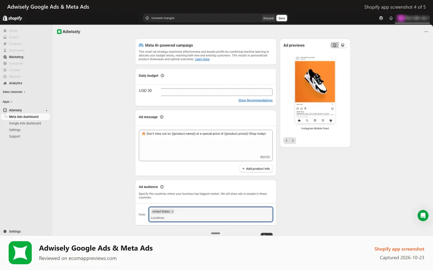Click the Adwisely app icon in sidebar
Screen dimensions: 433x270
click(5, 110)
